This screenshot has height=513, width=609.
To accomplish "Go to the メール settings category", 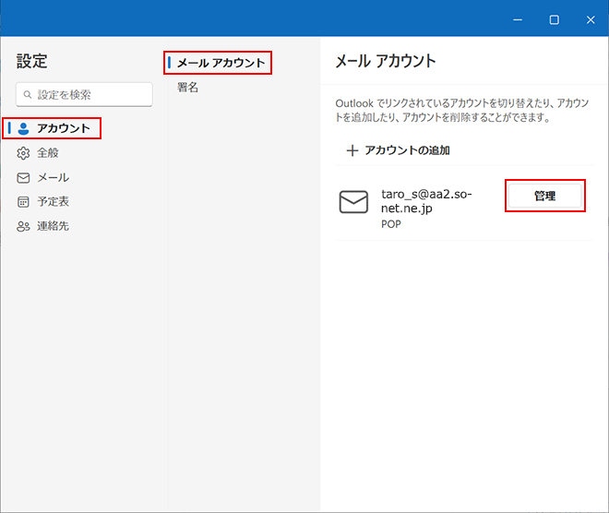I will tap(53, 177).
